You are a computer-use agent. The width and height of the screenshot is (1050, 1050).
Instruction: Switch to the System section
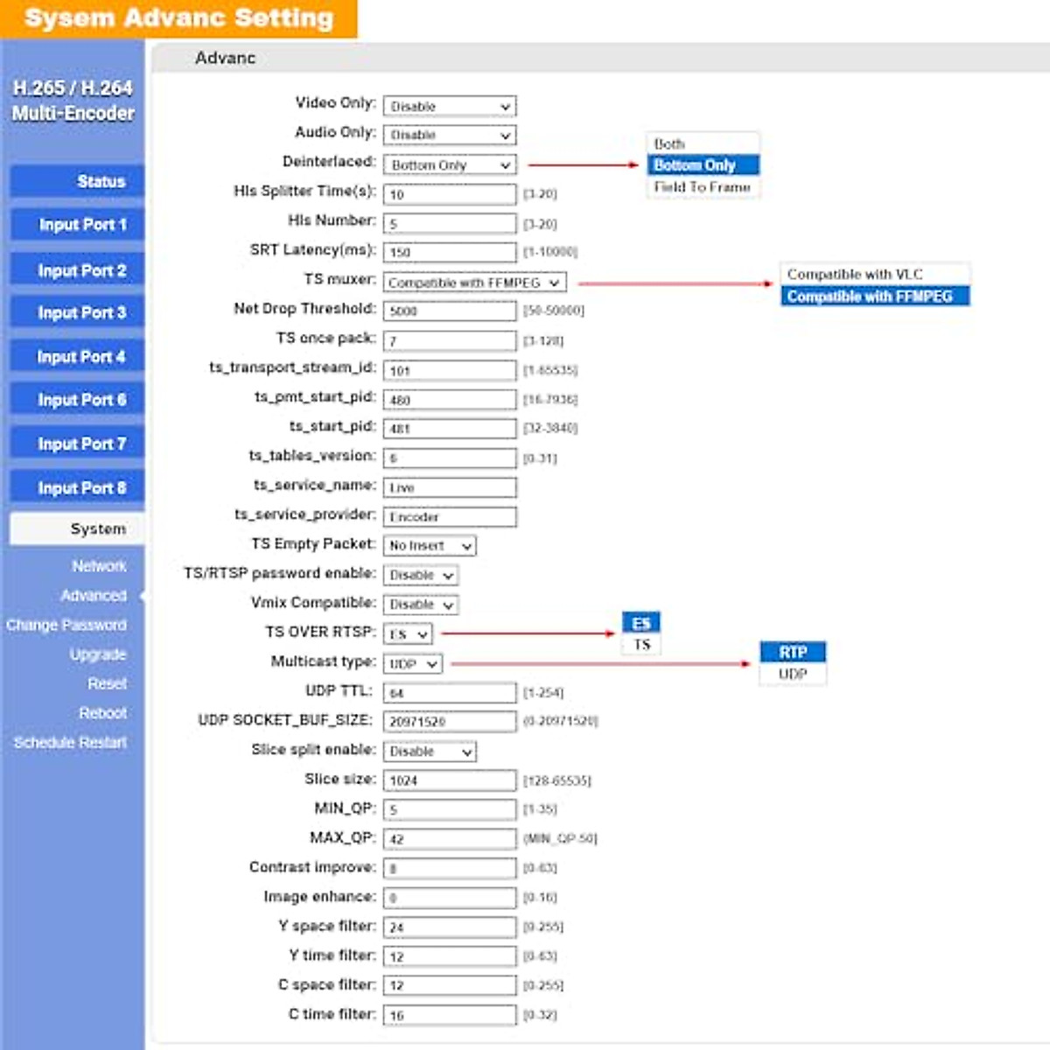click(x=77, y=528)
